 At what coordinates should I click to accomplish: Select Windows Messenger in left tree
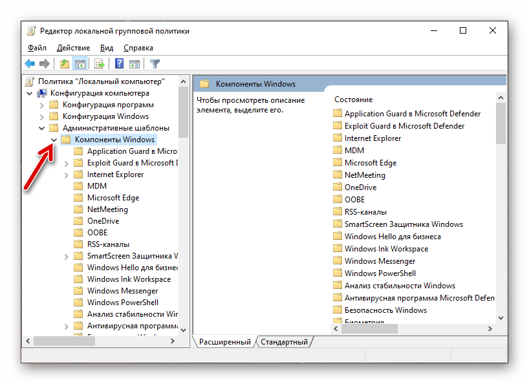pos(122,291)
